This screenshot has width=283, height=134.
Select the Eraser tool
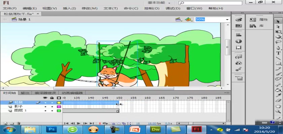point(278,100)
